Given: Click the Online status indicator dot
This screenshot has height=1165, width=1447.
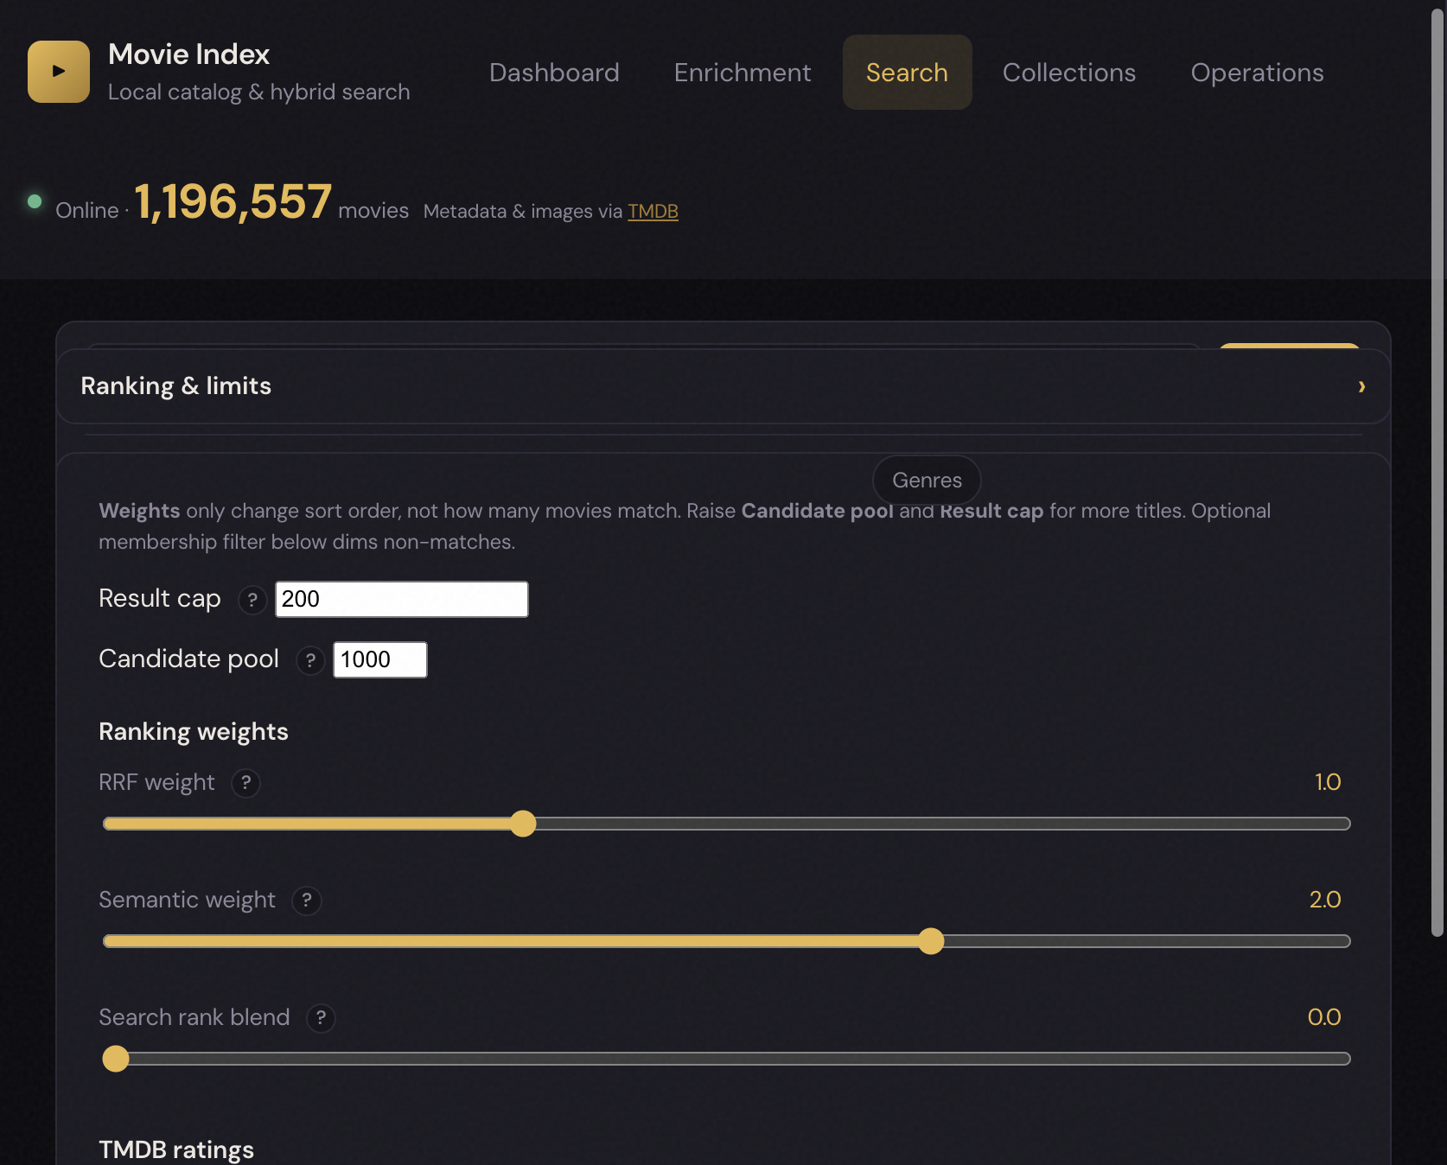Looking at the screenshot, I should tap(35, 201).
